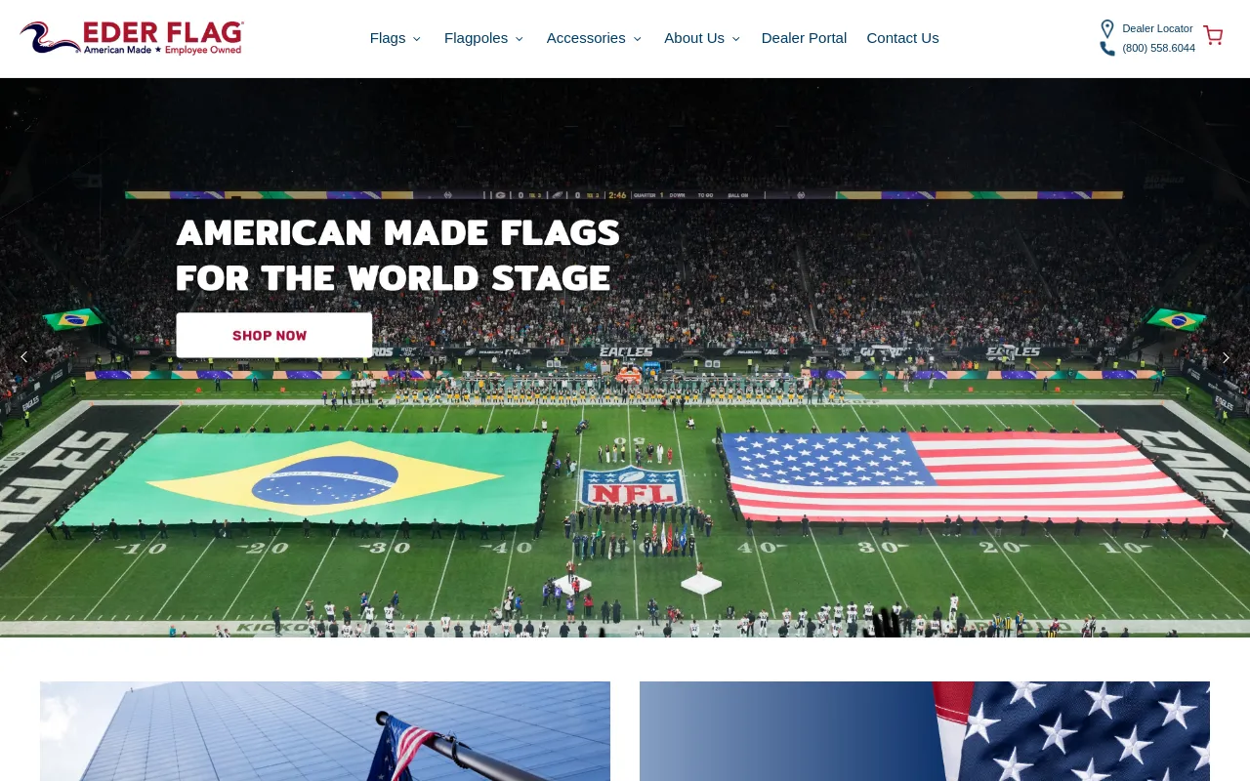The image size is (1250, 781).
Task: Expand the Flagpoles menu chevron
Action: [520, 39]
